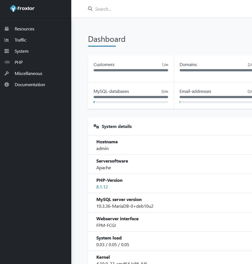Click the Froxlor logo

22,8
